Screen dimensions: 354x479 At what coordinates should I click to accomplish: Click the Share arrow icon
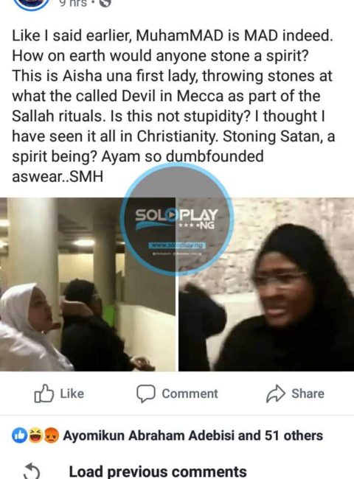point(276,394)
